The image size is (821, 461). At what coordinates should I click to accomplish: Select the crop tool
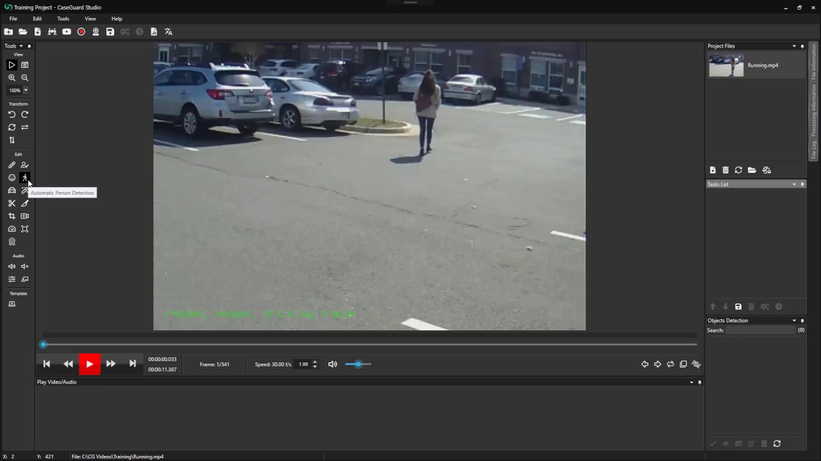tap(12, 216)
